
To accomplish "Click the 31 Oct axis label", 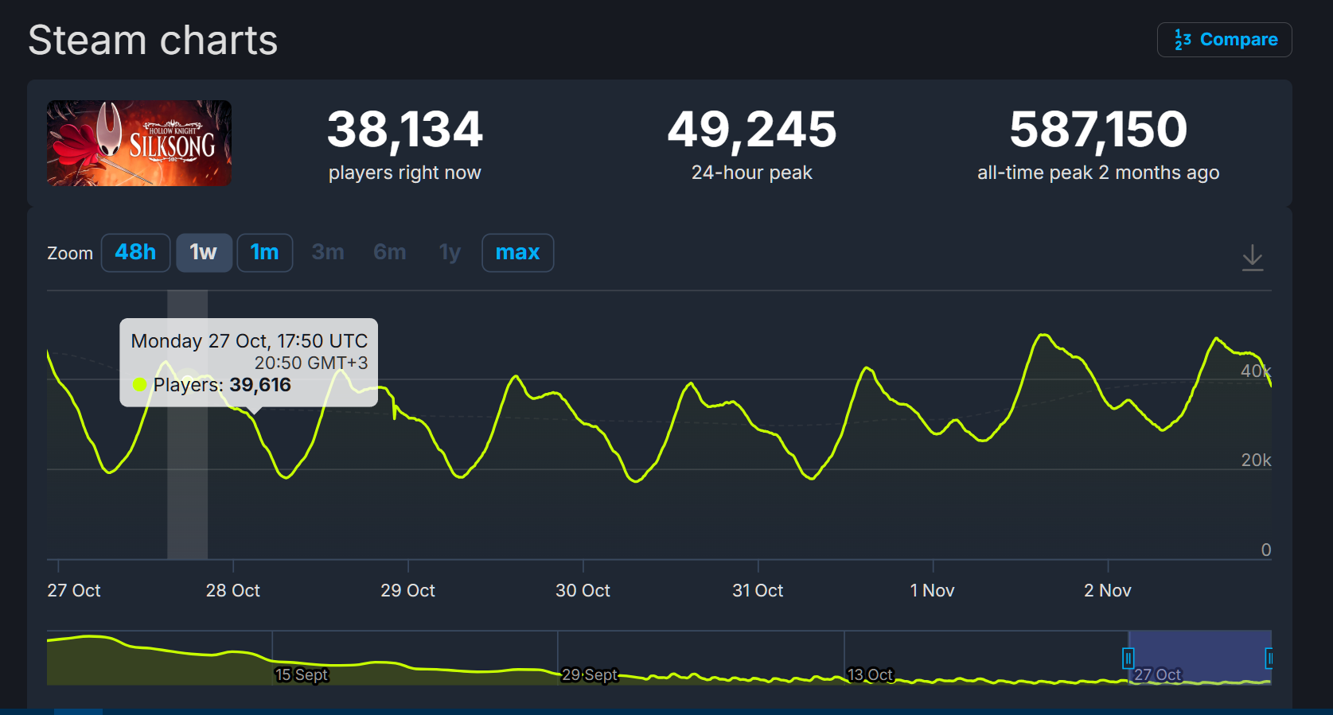I will point(758,590).
